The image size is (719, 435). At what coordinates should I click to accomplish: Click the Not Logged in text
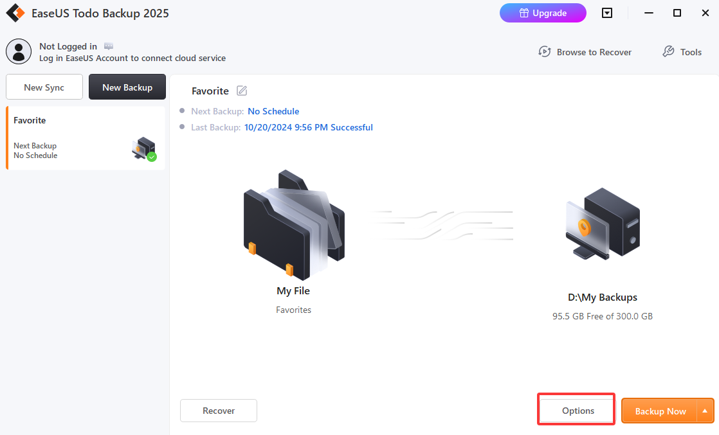pos(68,46)
